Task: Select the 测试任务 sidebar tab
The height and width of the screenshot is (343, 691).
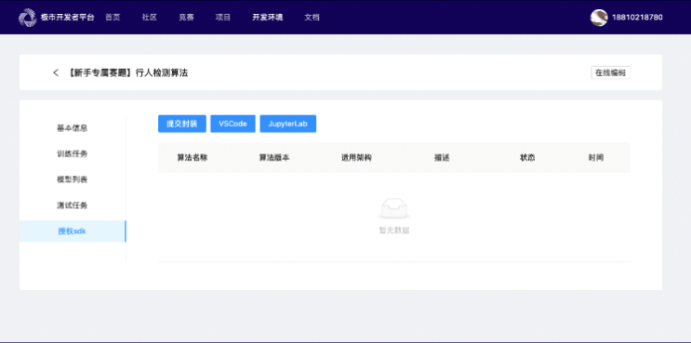Action: point(73,205)
